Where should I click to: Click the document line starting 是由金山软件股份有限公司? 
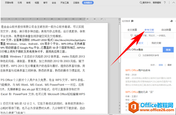tap(42, 27)
